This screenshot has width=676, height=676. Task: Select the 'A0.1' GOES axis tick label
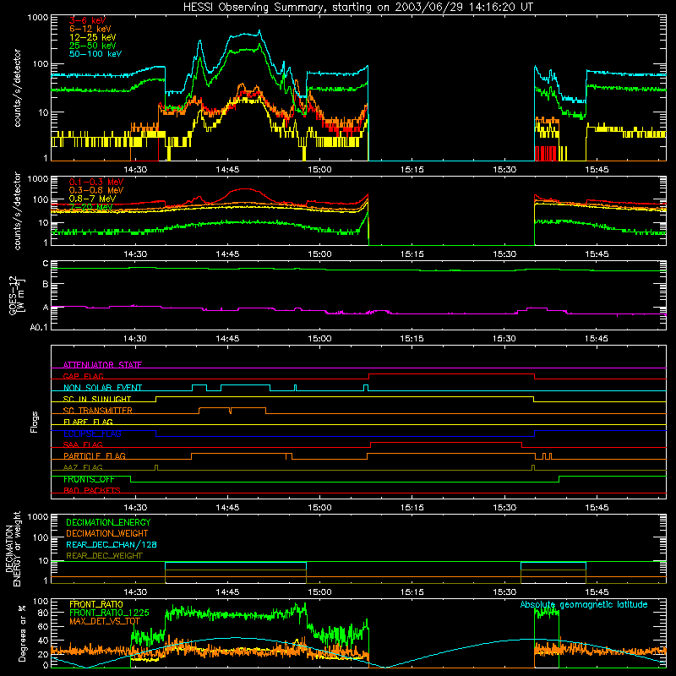point(38,328)
